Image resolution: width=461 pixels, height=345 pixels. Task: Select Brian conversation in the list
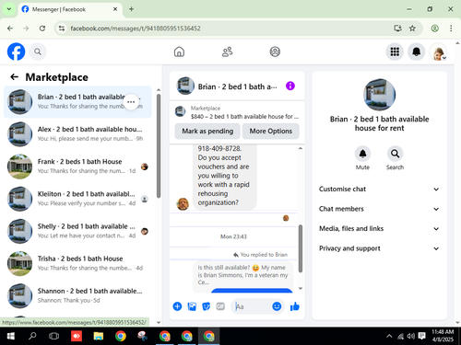pos(77,102)
